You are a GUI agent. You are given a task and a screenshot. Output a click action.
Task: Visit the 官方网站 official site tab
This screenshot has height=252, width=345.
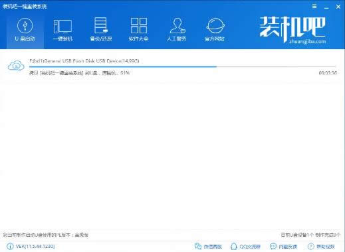(x=215, y=30)
